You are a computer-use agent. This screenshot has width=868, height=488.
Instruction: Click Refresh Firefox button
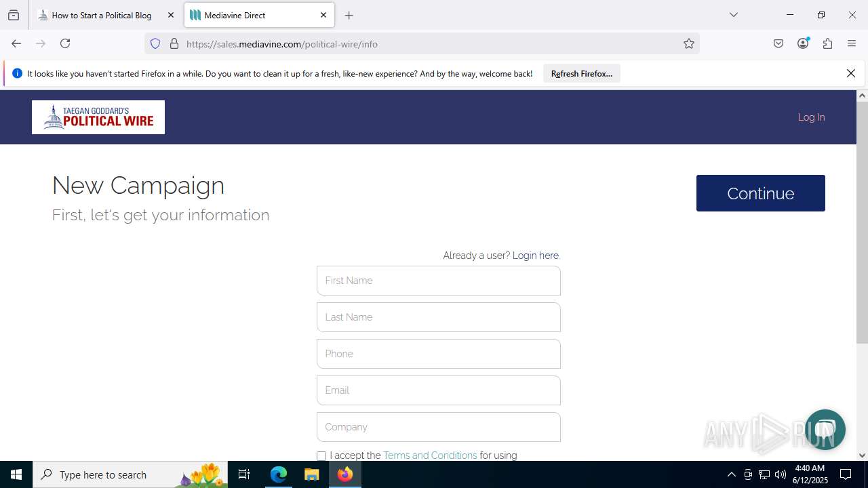click(x=582, y=73)
